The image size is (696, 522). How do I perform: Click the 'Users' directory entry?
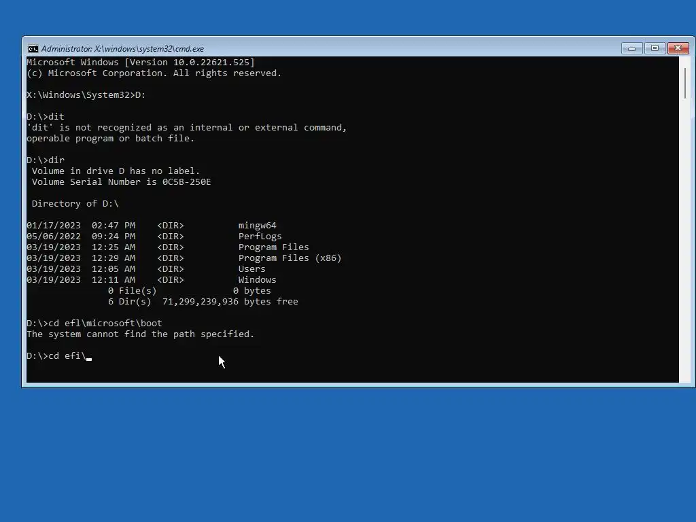pos(251,269)
